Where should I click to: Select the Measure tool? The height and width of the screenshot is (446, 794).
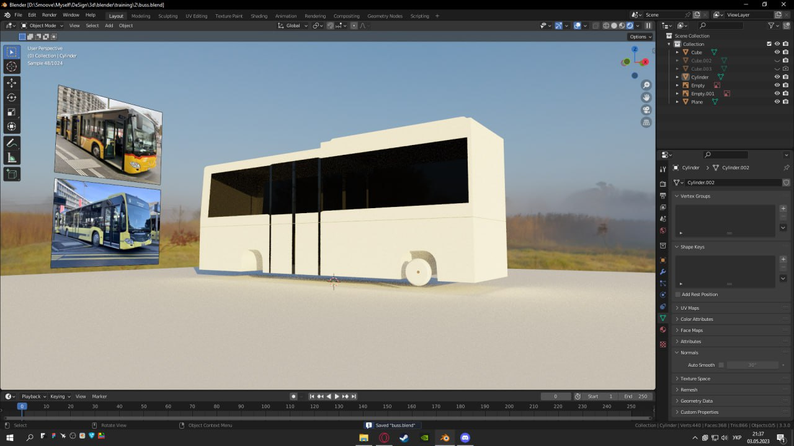11,158
